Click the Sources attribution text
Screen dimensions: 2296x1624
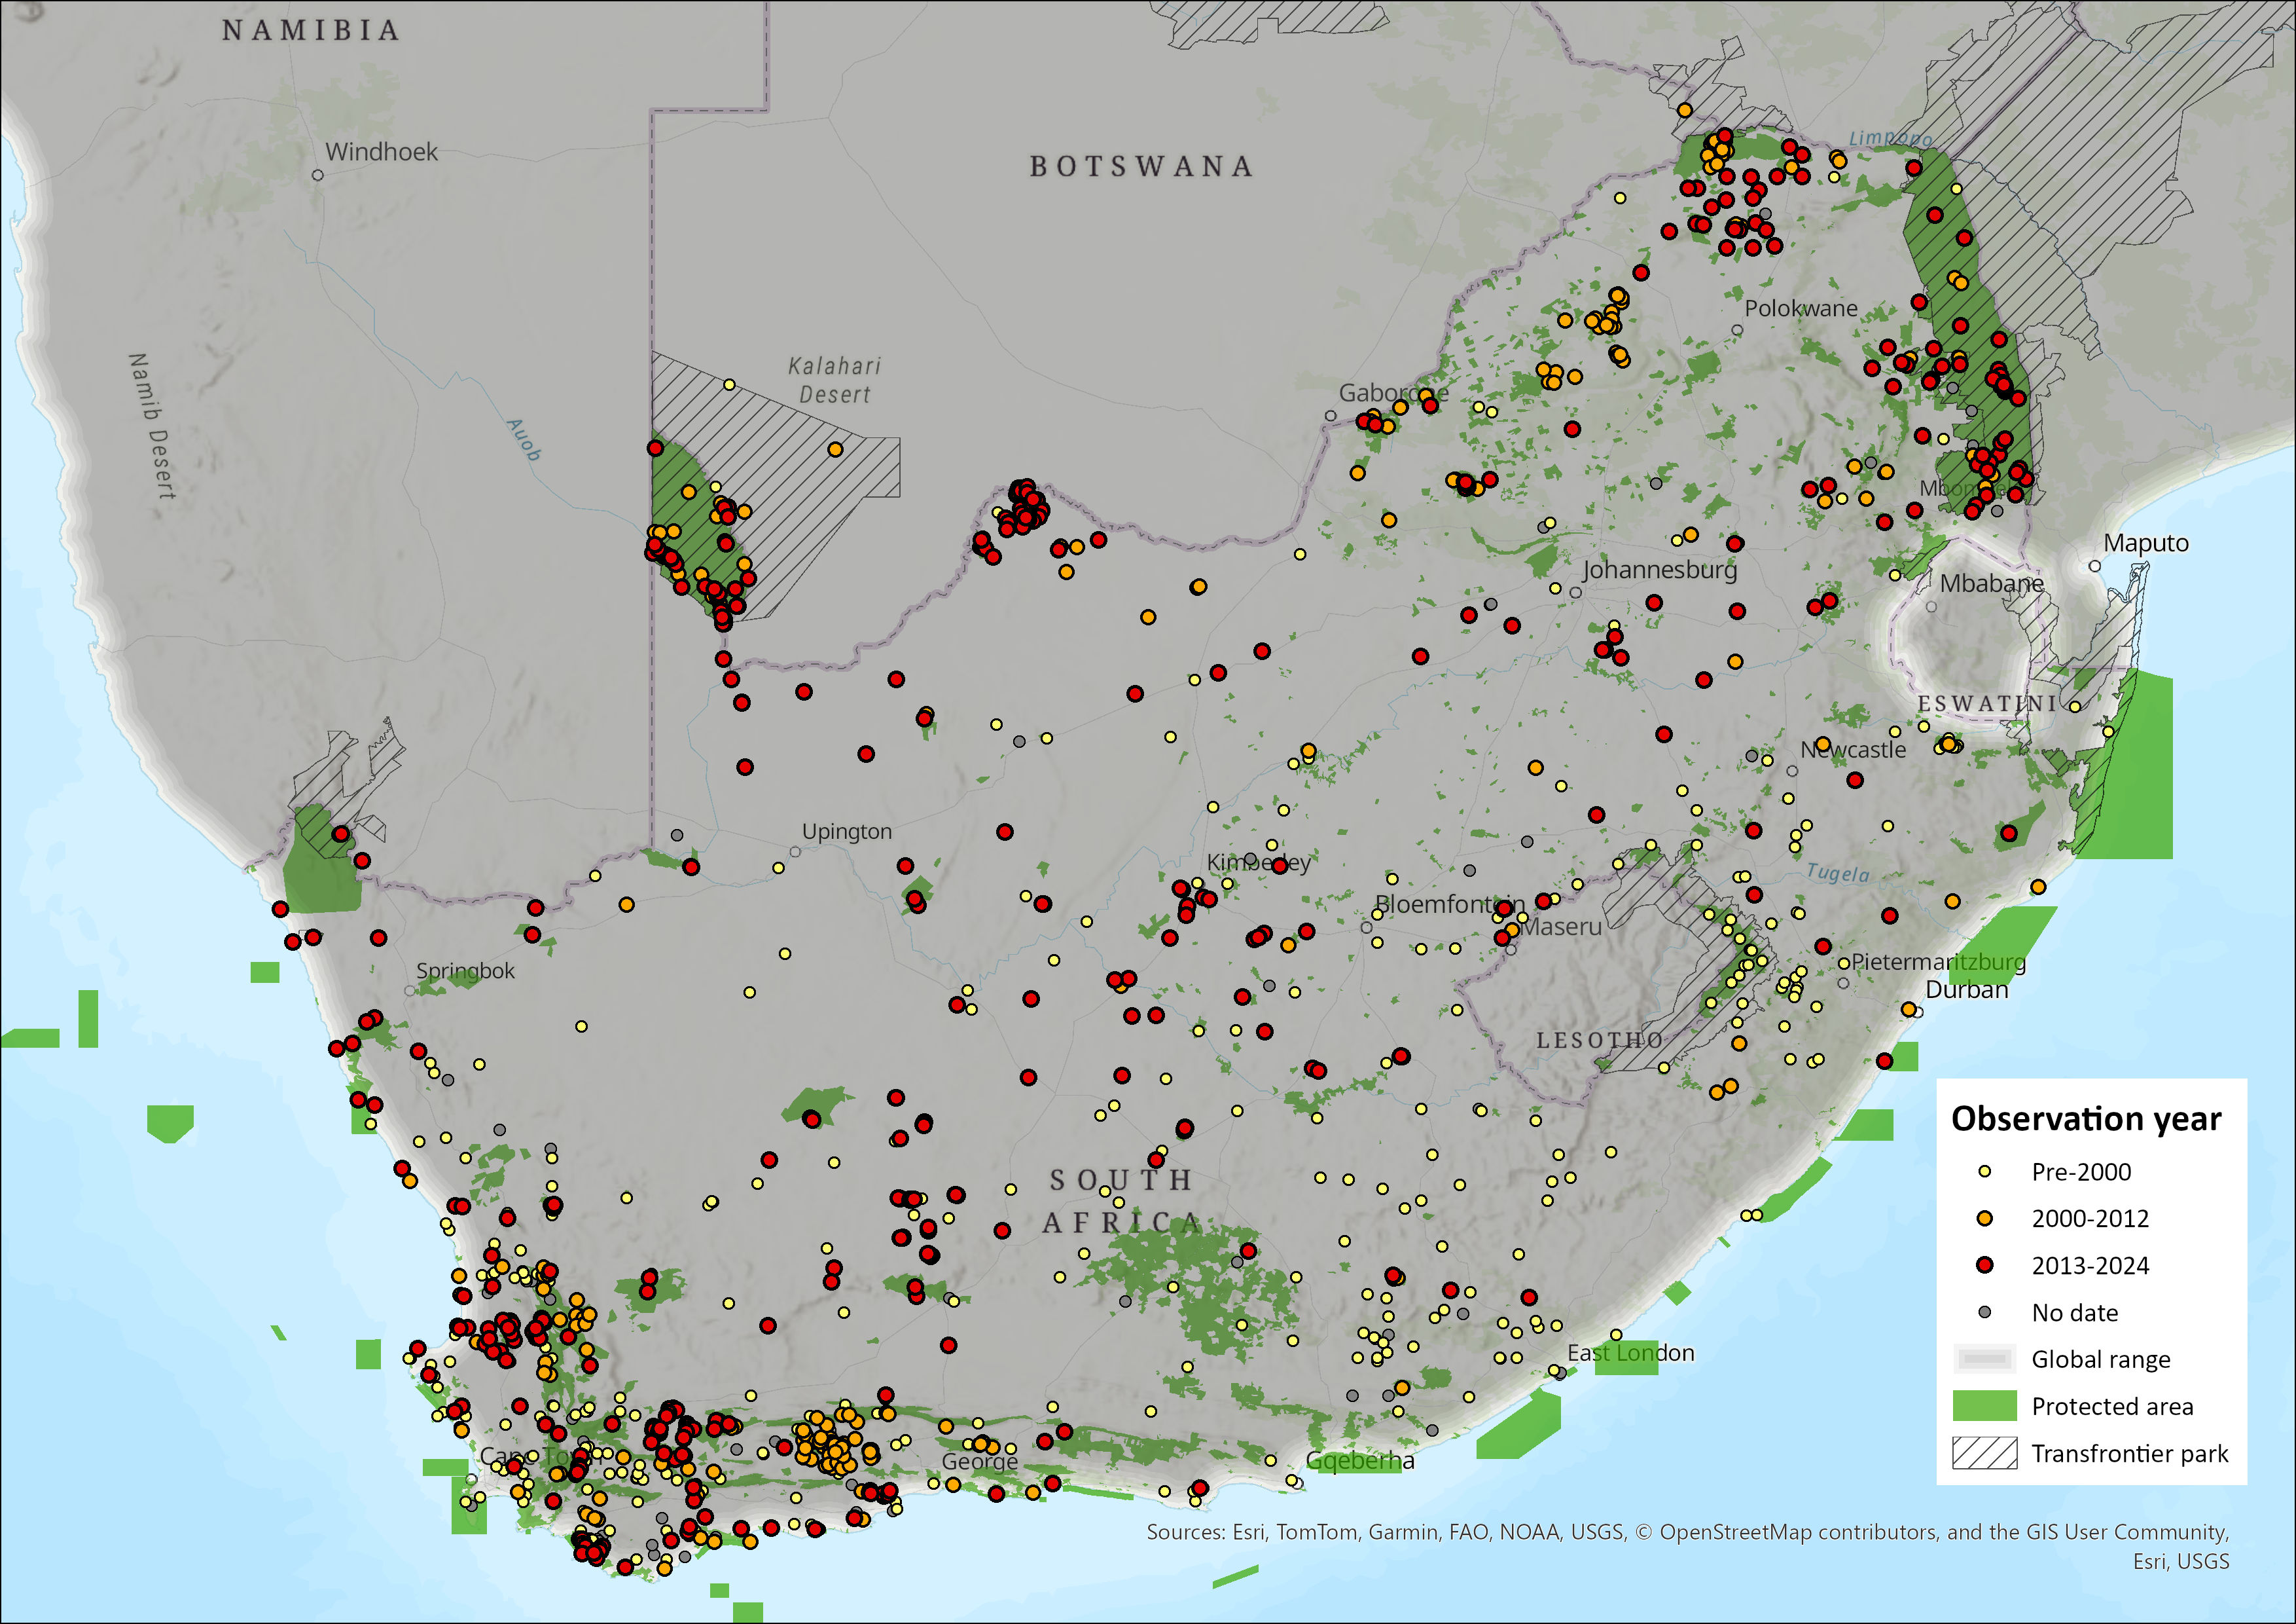[x=1687, y=1532]
